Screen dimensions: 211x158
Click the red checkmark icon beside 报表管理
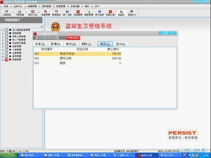pos(6,59)
